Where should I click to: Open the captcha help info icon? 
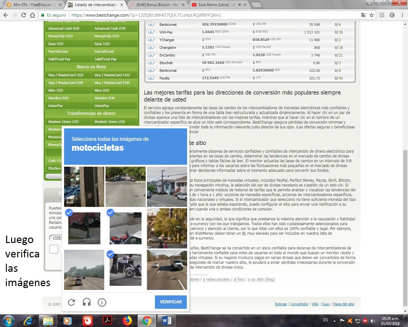click(102, 302)
